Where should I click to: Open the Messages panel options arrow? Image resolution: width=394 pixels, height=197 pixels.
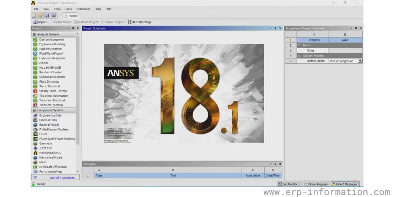(x=271, y=164)
